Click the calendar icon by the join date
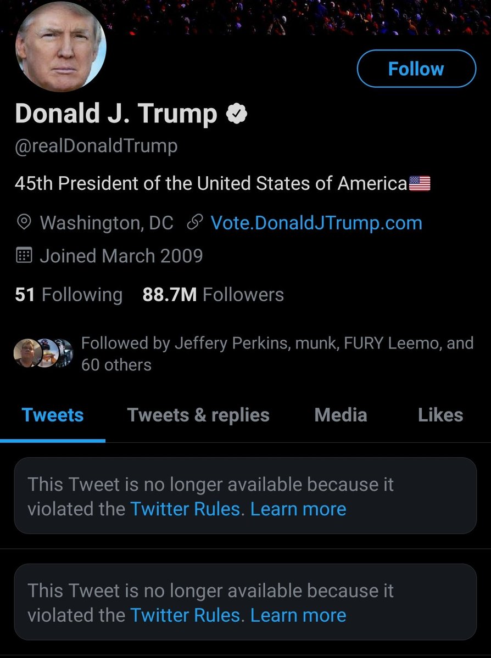This screenshot has height=658, width=491. pyautogui.click(x=24, y=256)
